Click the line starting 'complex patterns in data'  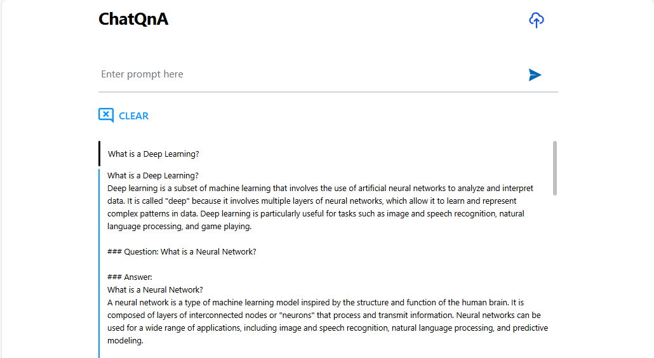pyautogui.click(x=316, y=214)
